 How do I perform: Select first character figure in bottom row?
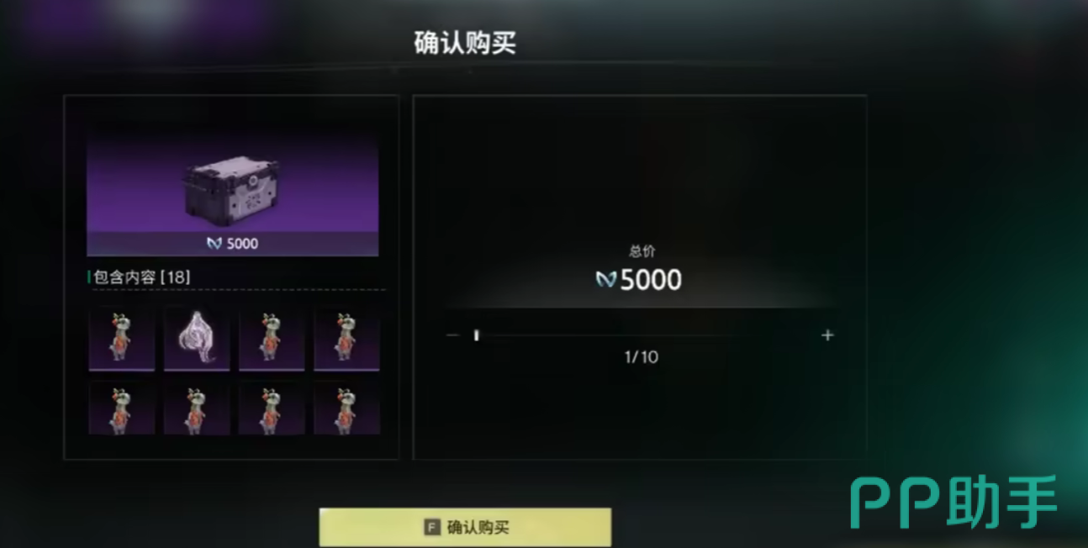(x=122, y=408)
